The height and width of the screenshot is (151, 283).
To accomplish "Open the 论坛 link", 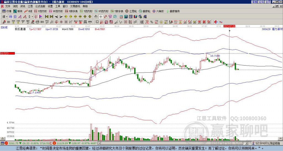I will pyautogui.click(x=261, y=2).
